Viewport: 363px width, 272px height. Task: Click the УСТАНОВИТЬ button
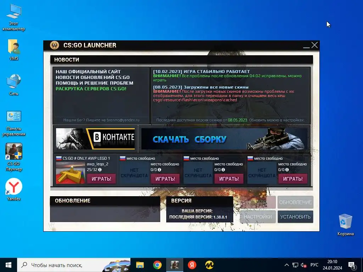point(295,217)
